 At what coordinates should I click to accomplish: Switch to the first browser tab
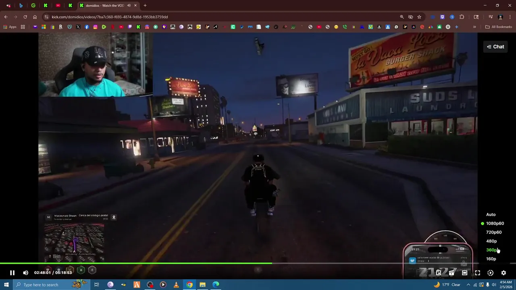point(8,6)
